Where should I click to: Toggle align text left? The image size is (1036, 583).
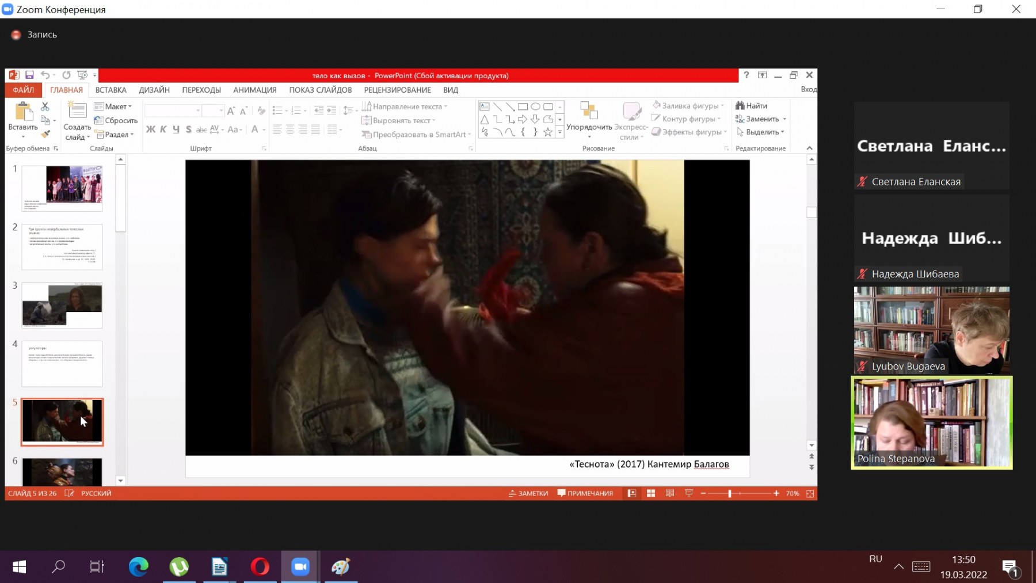pyautogui.click(x=277, y=129)
